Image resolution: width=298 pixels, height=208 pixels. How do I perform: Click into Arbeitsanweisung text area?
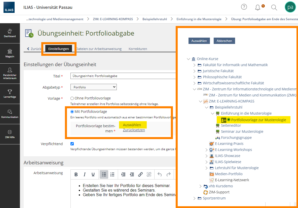pyautogui.click(x=123, y=194)
